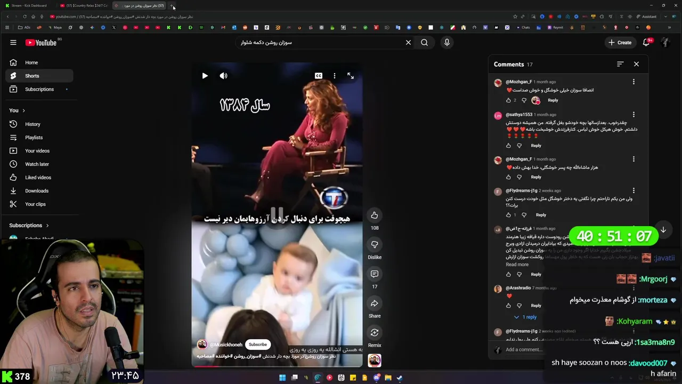Image resolution: width=682 pixels, height=384 pixels.
Task: Open File Explorer from taskbar
Action: coord(388,378)
